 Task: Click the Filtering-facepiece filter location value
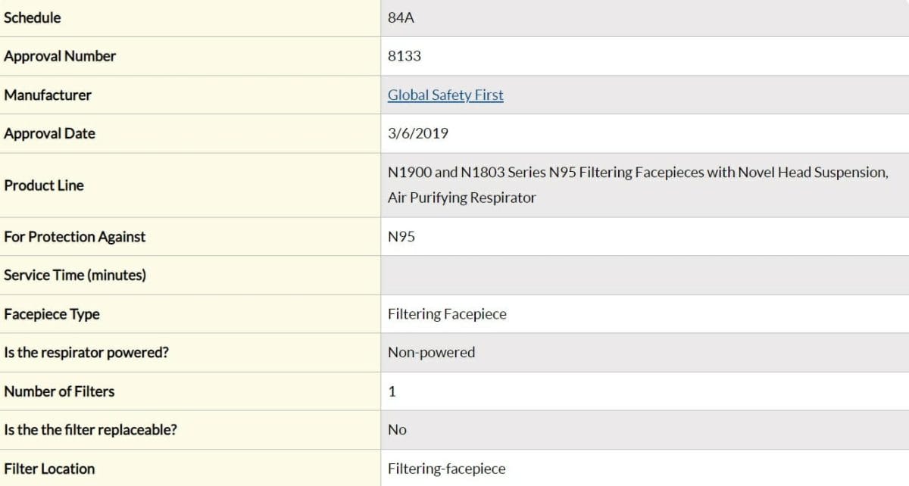[446, 469]
